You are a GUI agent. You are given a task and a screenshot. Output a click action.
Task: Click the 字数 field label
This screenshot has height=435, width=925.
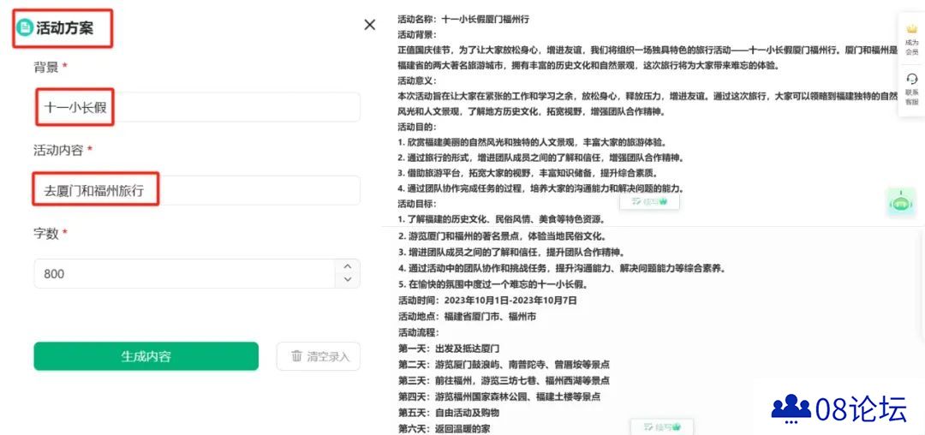click(x=46, y=234)
